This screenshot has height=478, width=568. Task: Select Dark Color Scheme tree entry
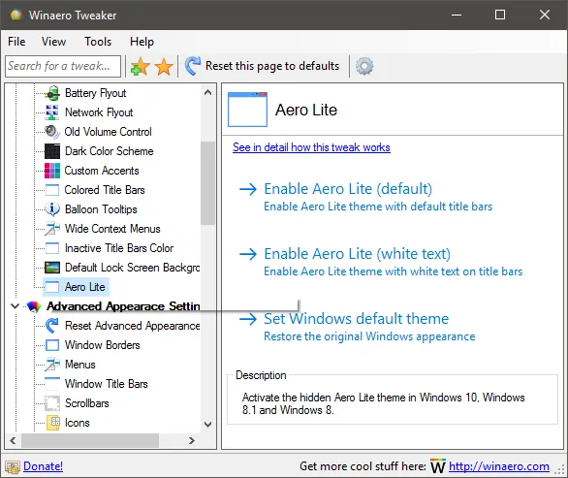(x=109, y=151)
